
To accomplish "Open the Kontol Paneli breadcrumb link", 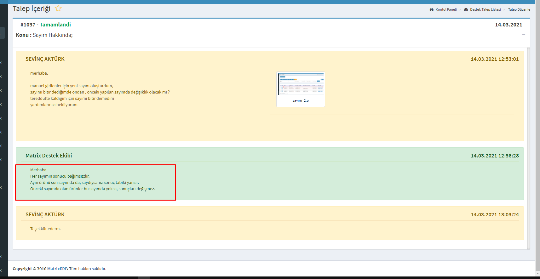I will [446, 9].
